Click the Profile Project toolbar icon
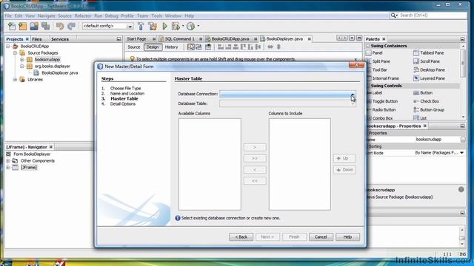 click(190, 27)
